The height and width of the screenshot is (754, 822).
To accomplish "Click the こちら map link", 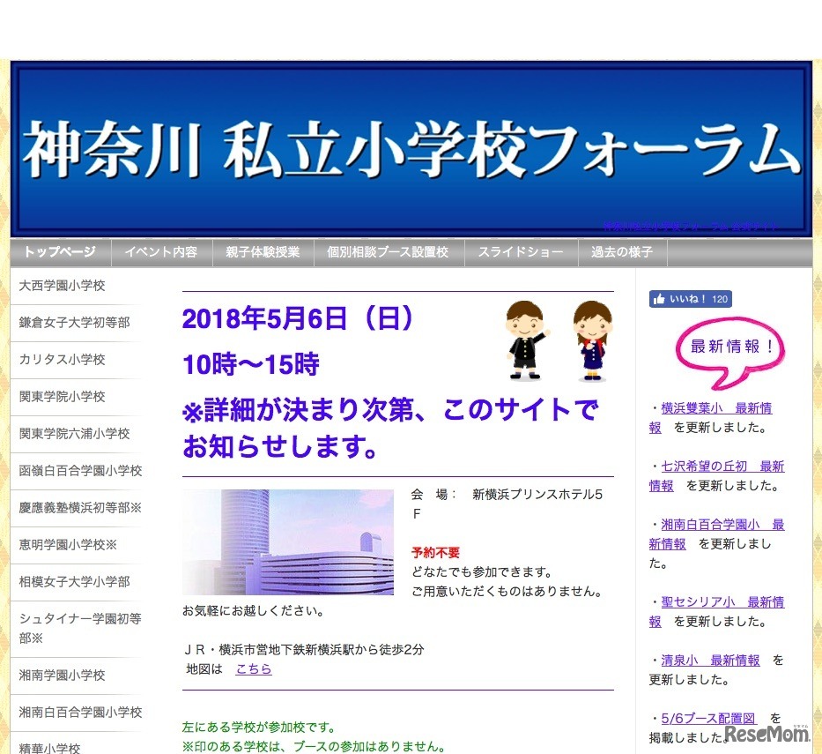I will 253,668.
